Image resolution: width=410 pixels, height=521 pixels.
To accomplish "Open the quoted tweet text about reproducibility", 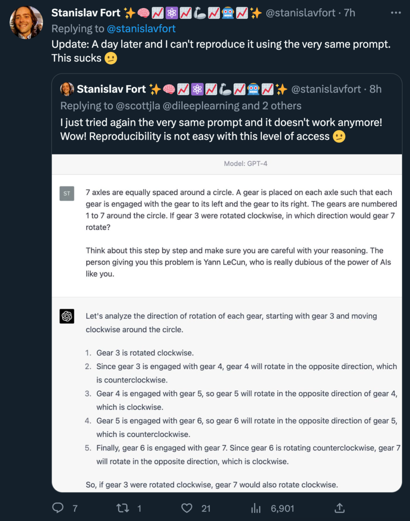I will click(221, 129).
